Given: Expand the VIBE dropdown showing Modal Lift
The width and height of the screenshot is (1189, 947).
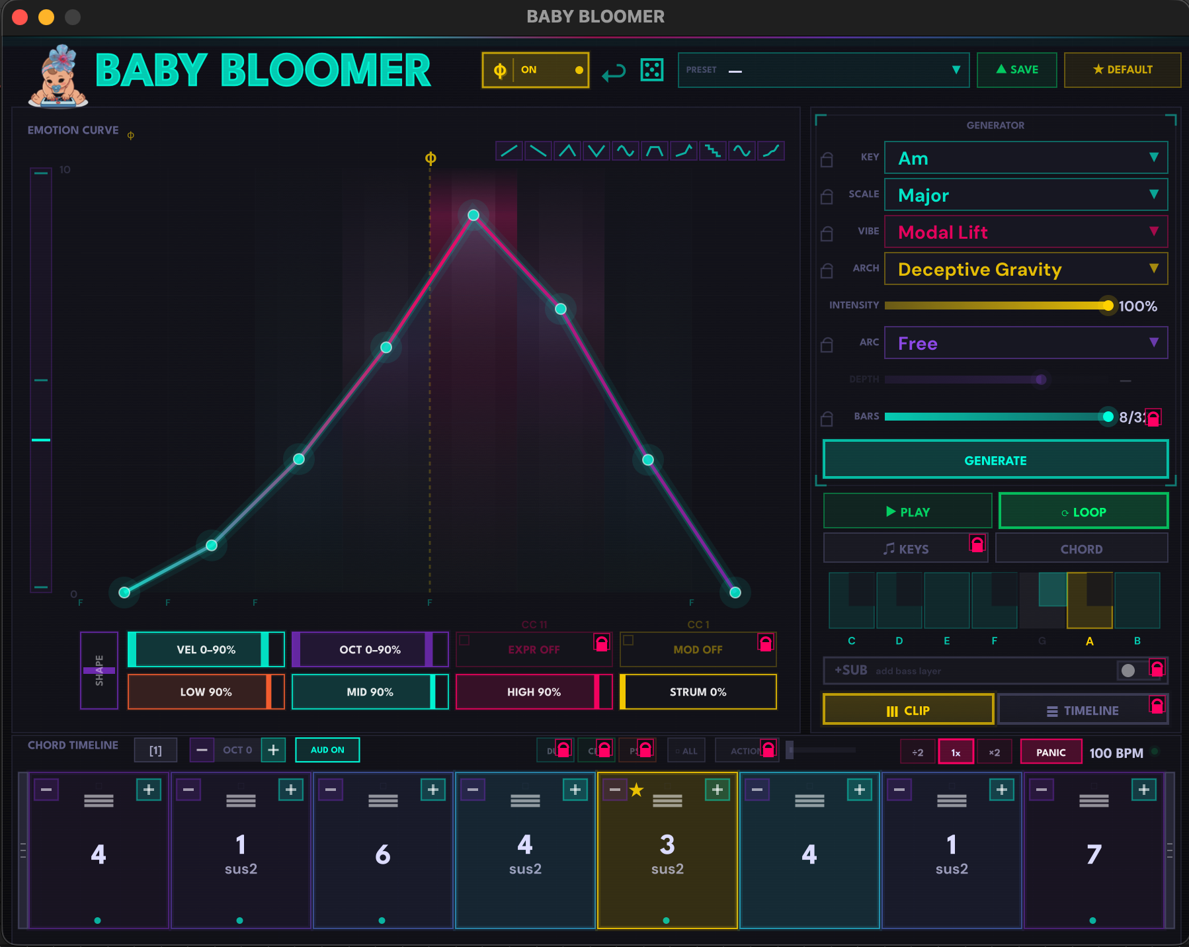Looking at the screenshot, I should pos(1025,232).
